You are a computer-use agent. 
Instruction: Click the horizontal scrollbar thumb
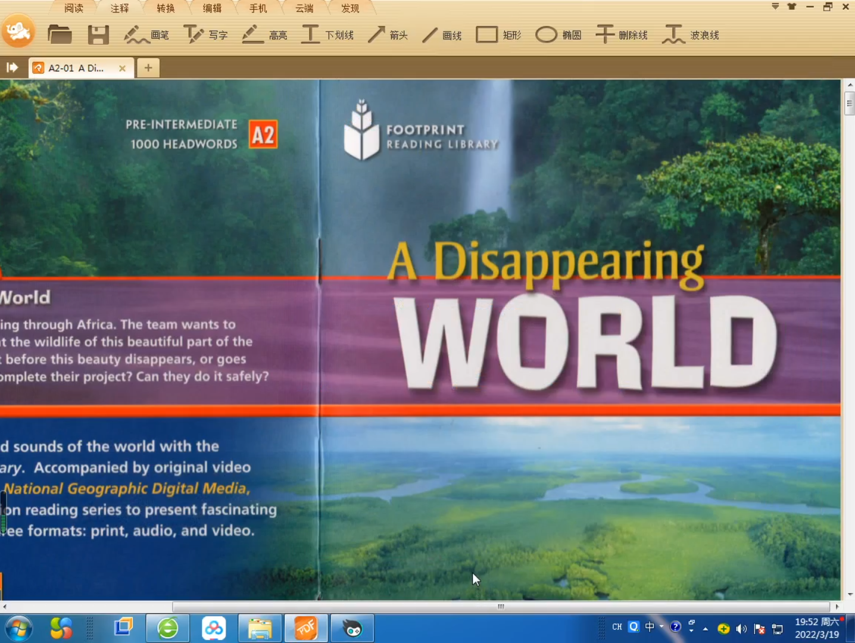(501, 607)
